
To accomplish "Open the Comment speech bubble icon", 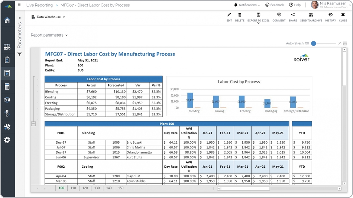I will point(279,15).
